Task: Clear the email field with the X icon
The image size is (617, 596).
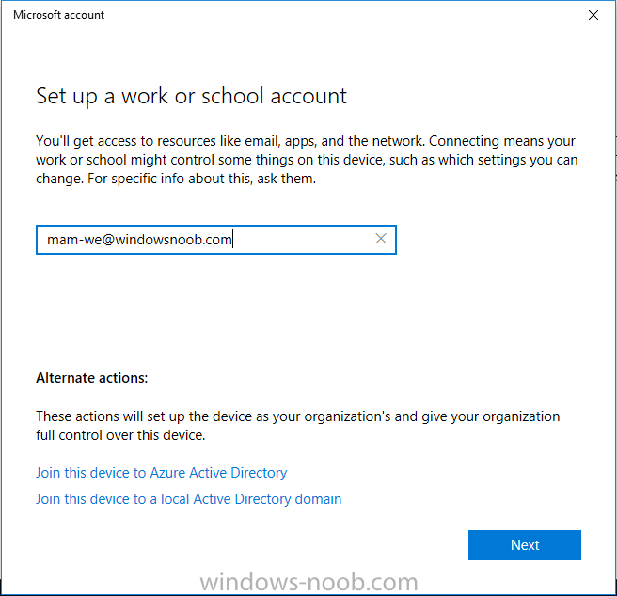Action: pos(381,239)
